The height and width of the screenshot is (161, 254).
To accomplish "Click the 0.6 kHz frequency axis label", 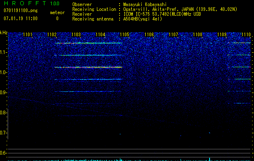I will [3, 153].
